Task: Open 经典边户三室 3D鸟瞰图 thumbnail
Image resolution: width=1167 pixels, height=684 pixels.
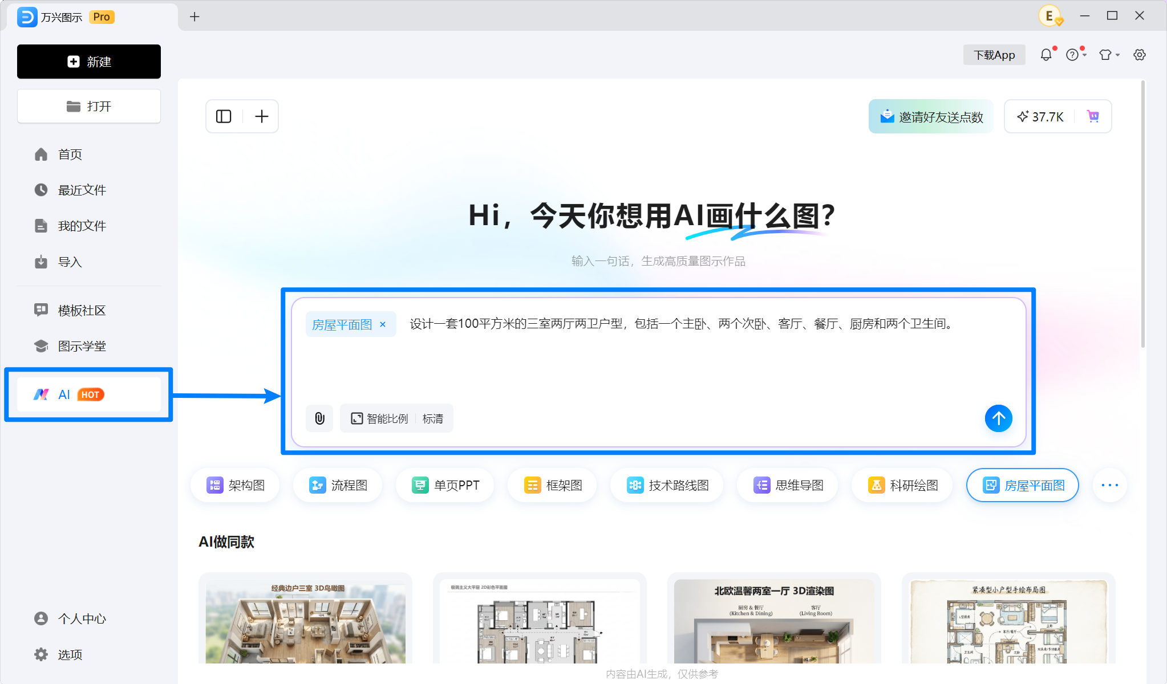Action: [305, 618]
